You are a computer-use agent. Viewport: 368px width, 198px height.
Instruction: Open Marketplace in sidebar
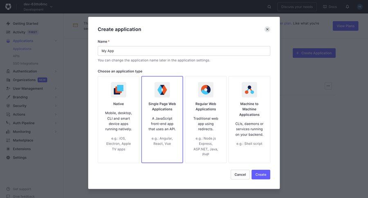click(x=23, y=140)
